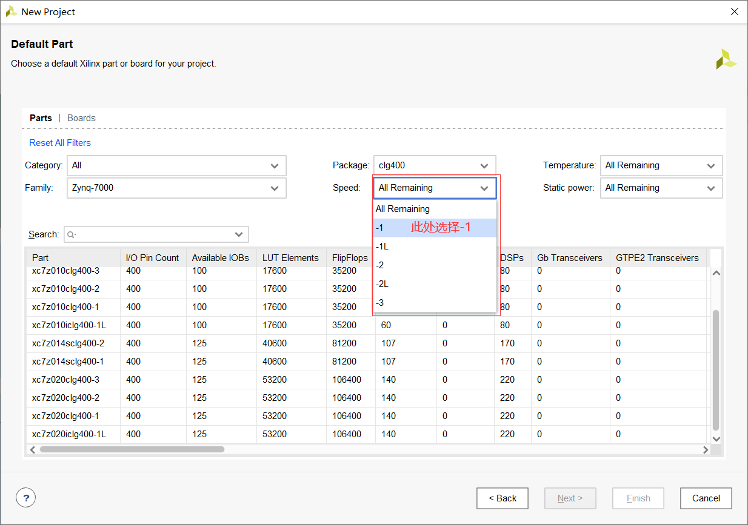Choose All Remaining speed option

(x=435, y=209)
